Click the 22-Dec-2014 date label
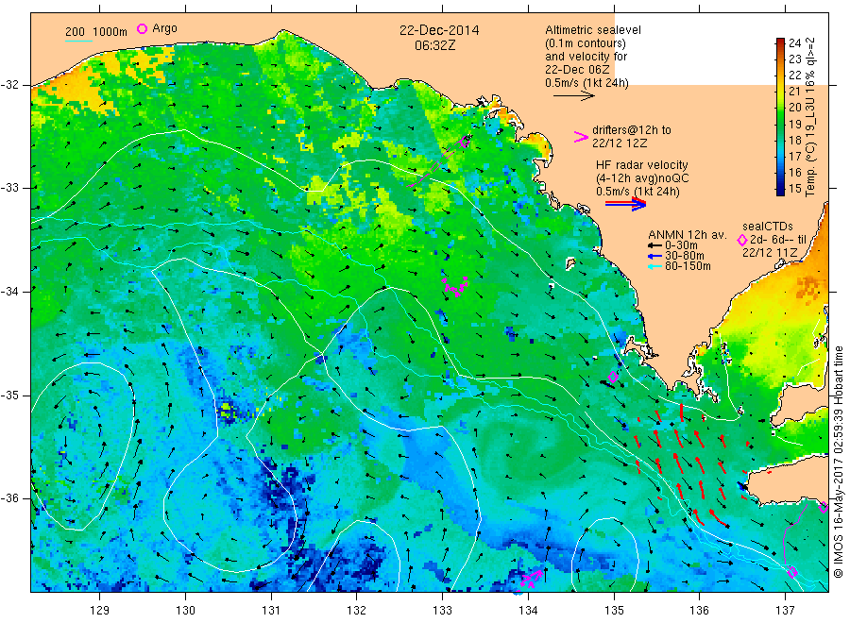Screen dimensions: 850x623 [x=439, y=30]
